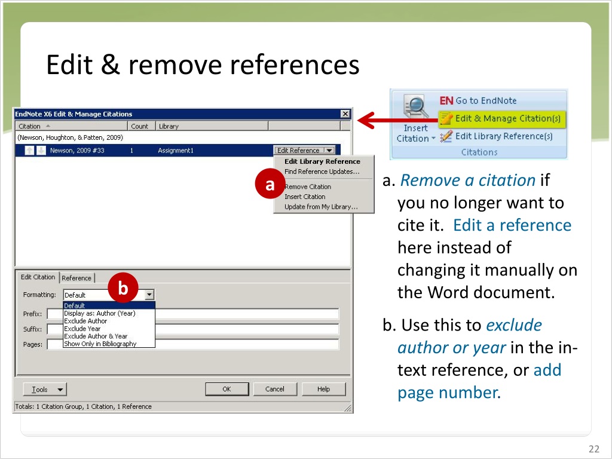Viewport: 612px width, 459px height.
Task: Switch to the Edit Citation tab
Action: click(38, 277)
